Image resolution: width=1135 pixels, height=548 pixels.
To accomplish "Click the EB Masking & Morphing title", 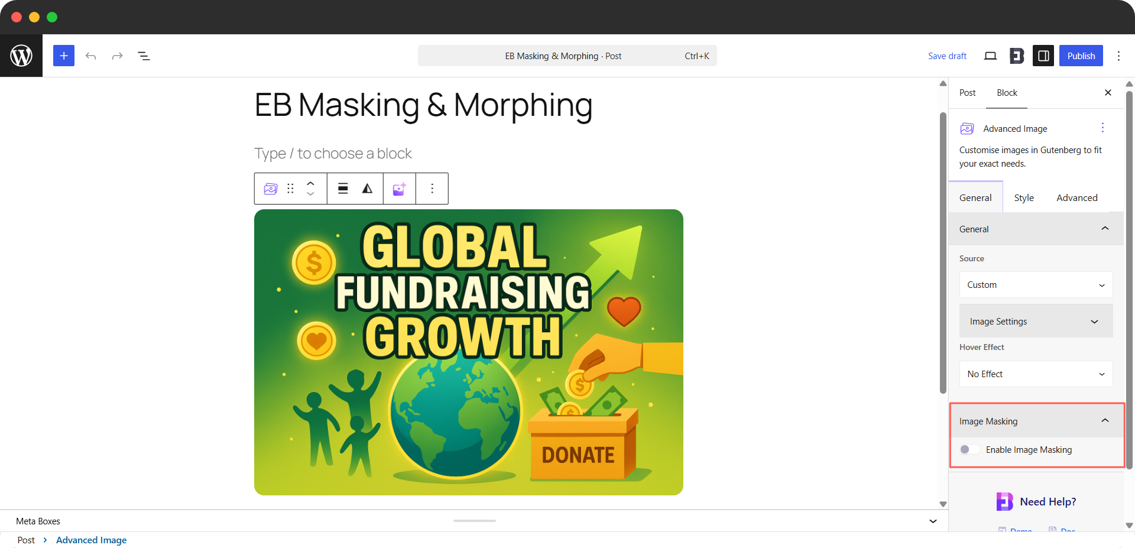I will (x=423, y=105).
